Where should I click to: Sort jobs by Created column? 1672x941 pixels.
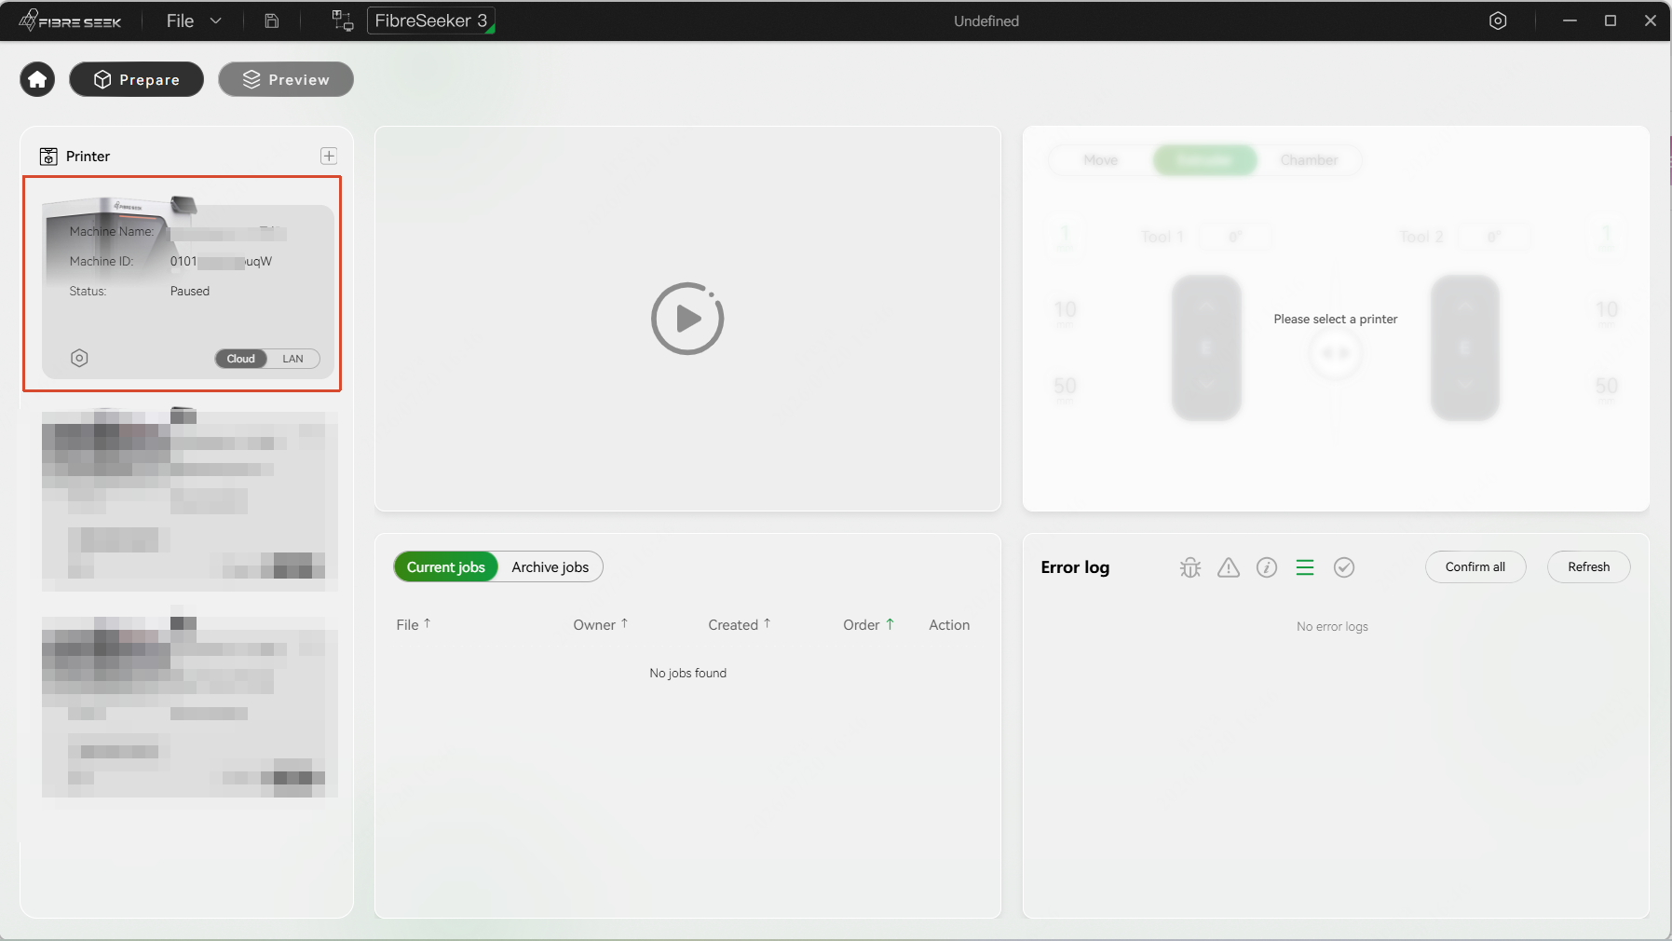click(x=740, y=625)
